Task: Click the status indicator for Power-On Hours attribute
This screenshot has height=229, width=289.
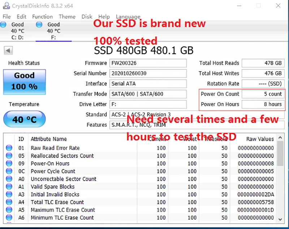Action: coord(9,163)
